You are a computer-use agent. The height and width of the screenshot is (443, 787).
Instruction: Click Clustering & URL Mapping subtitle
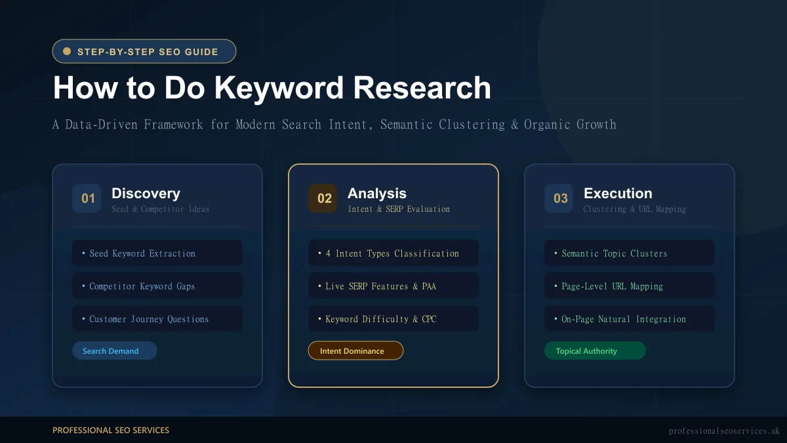click(635, 209)
